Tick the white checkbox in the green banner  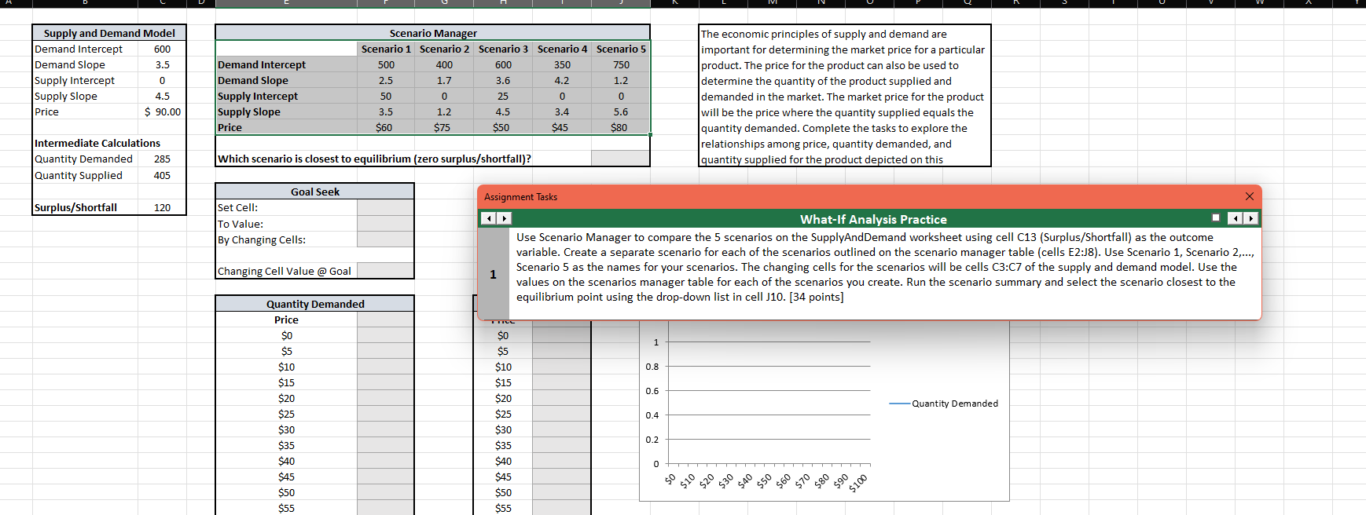tap(1216, 218)
